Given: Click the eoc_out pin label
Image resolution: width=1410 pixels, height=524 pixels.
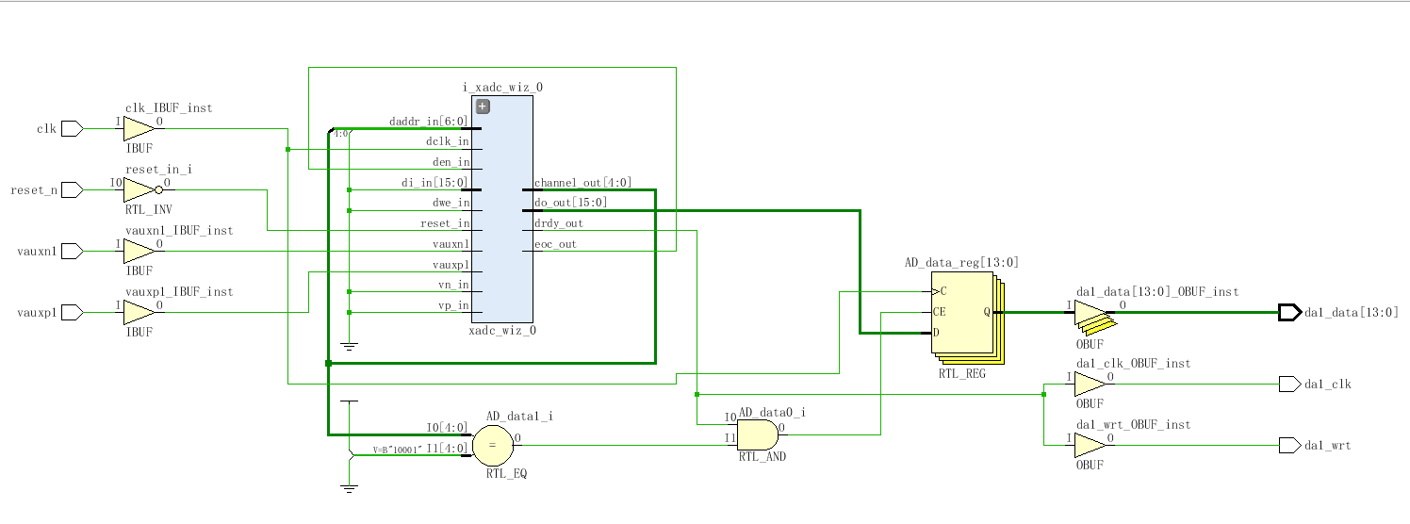Looking at the screenshot, I should click(x=556, y=245).
